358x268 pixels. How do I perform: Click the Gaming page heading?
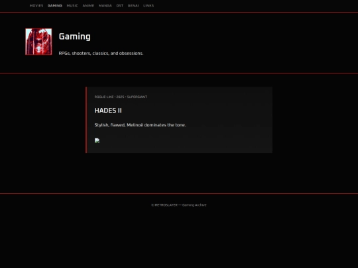[x=75, y=36]
